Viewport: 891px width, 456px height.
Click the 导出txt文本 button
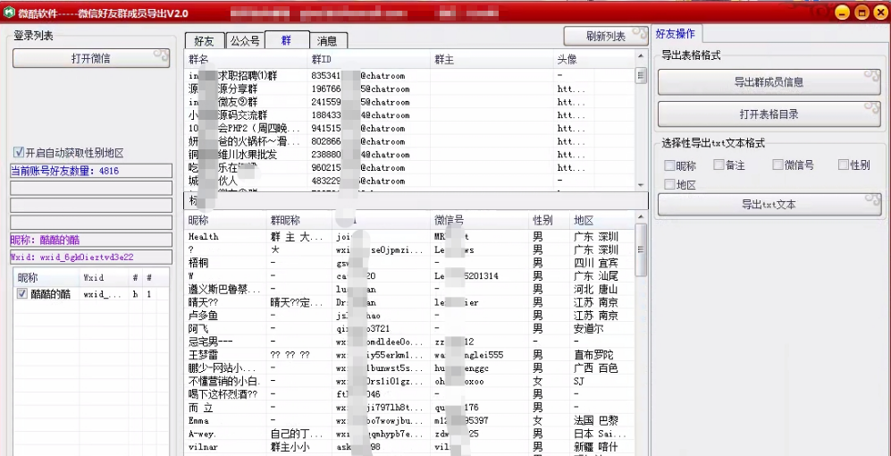pos(769,205)
